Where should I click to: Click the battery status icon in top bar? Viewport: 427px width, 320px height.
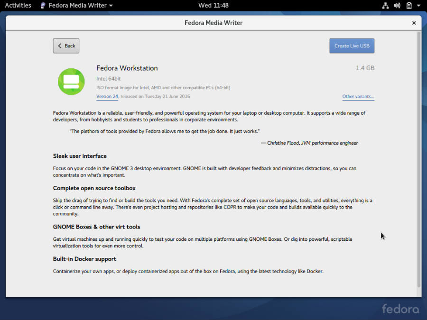[x=409, y=6]
